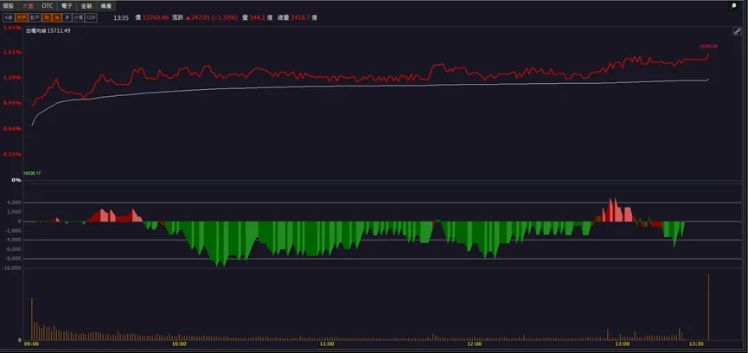Click the 0.32% axis label
This screenshot has height=353, width=748.
coord(12,154)
